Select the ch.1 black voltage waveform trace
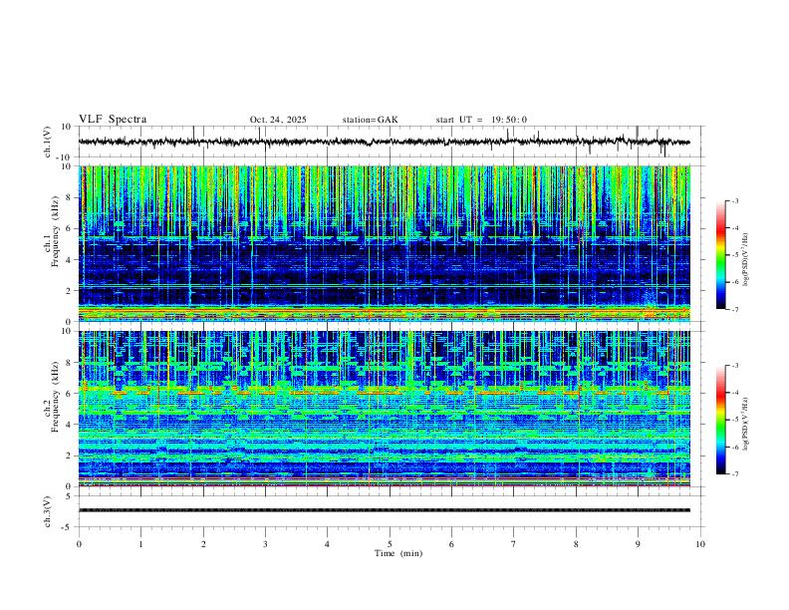This screenshot has width=789, height=610. pyautogui.click(x=384, y=142)
